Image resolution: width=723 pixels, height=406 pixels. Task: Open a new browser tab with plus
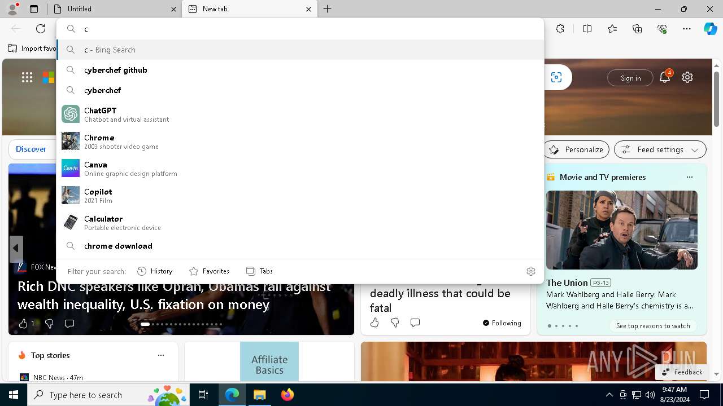click(x=328, y=9)
